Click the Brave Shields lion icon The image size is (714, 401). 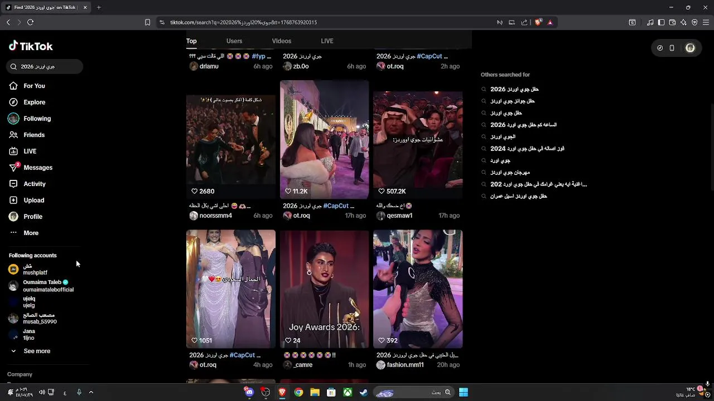538,22
